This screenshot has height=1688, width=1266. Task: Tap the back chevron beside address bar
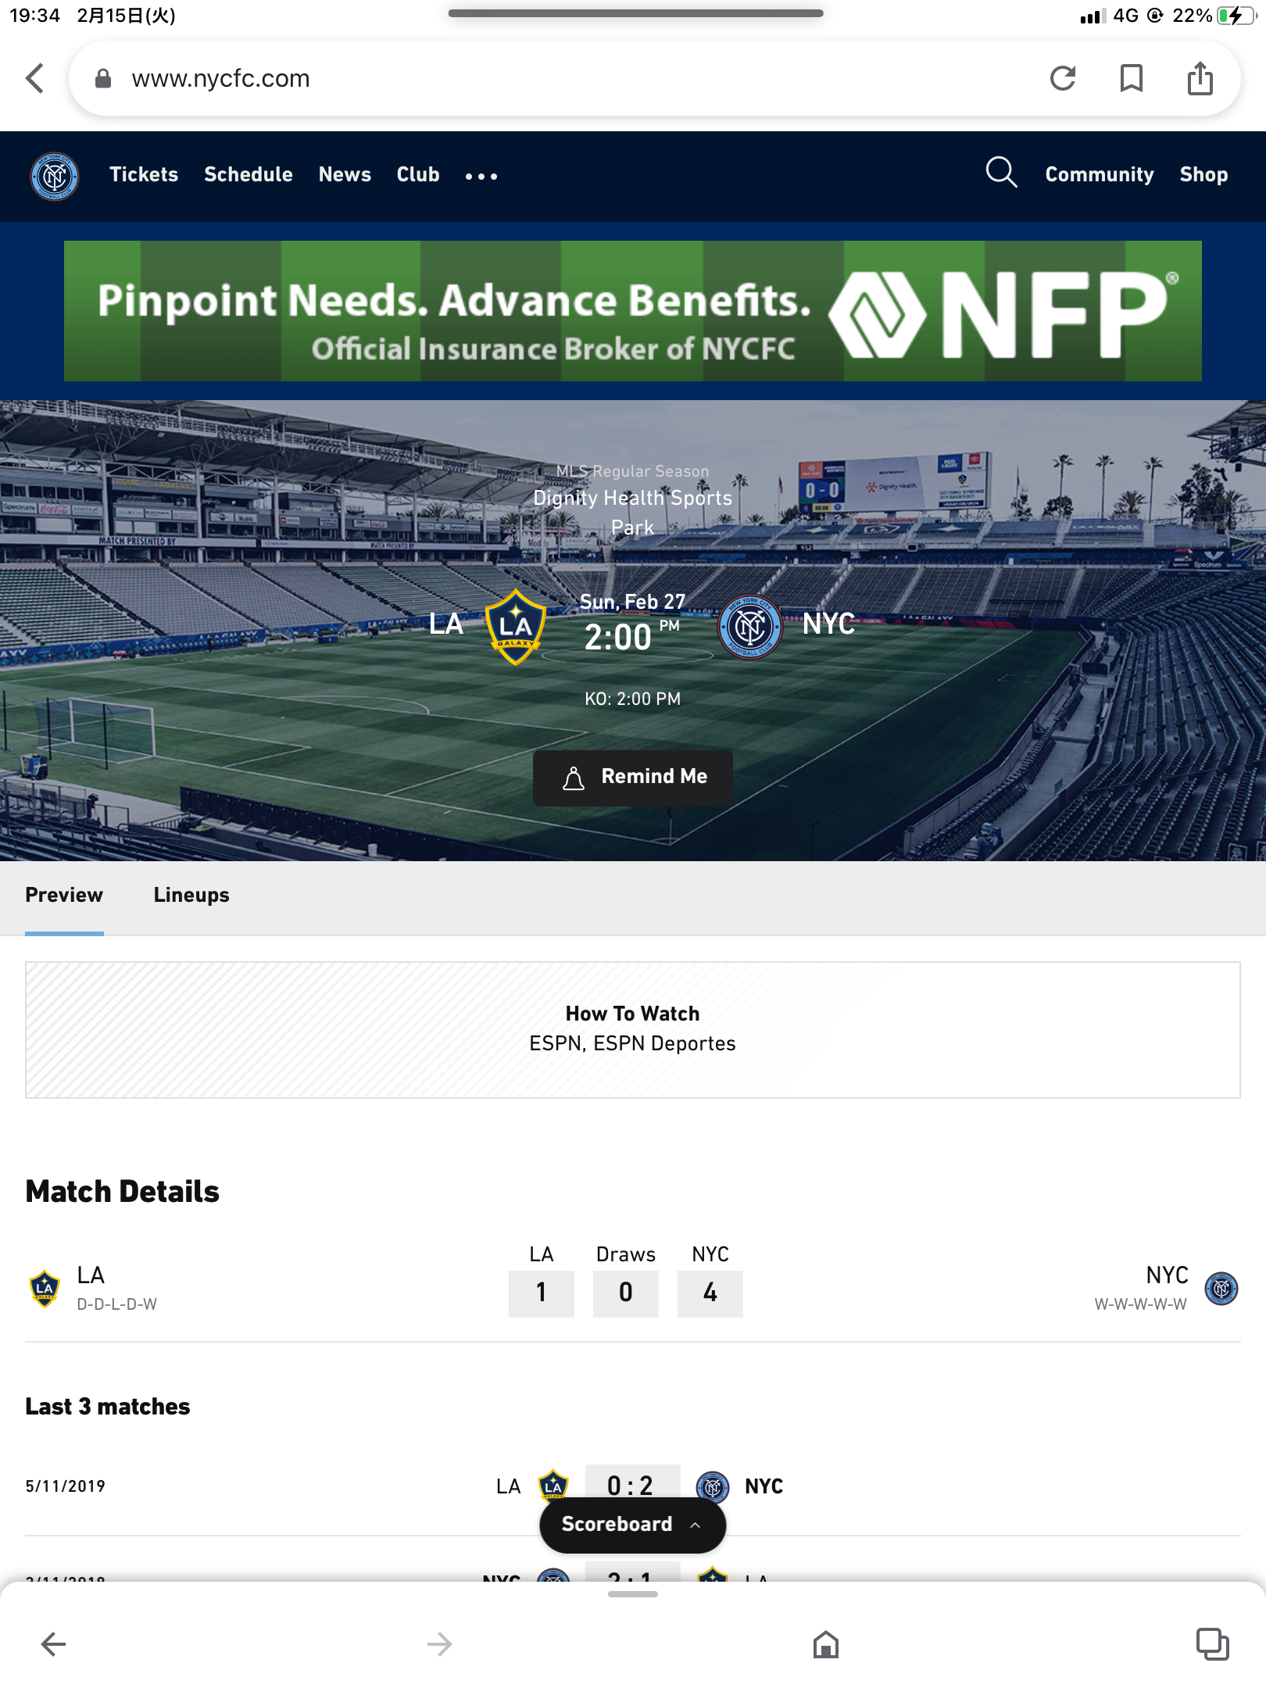pyautogui.click(x=34, y=78)
